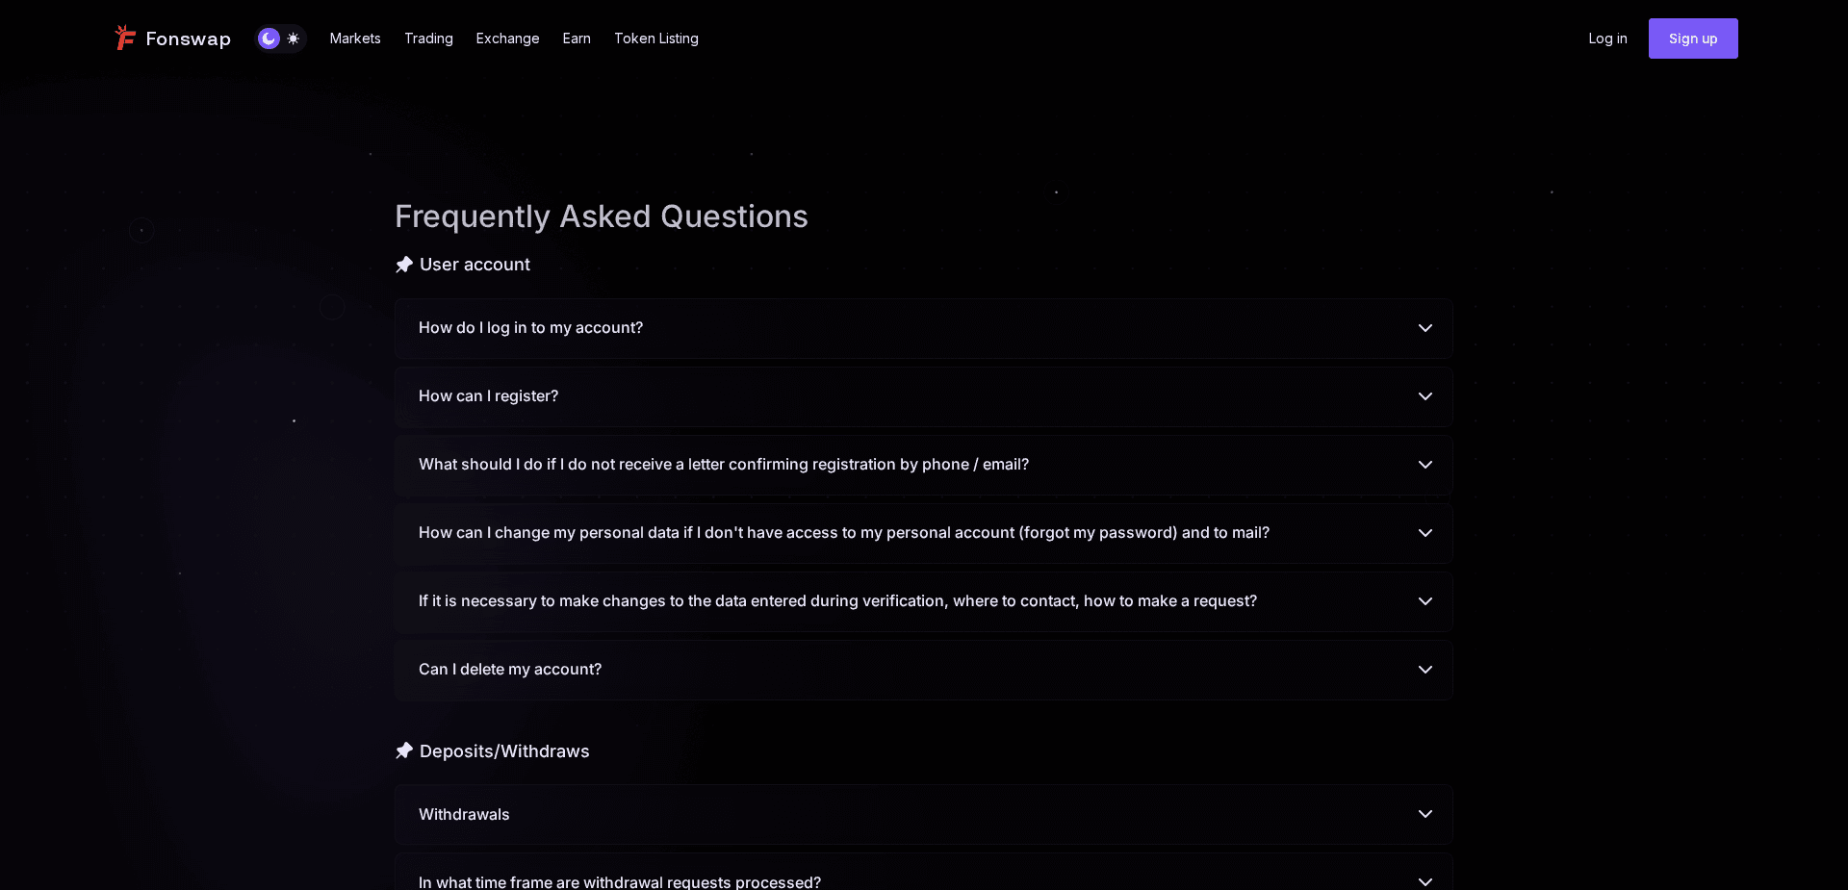Expand the Withdrawals FAQ item
Image resolution: width=1848 pixels, height=890 pixels.
pos(922,814)
